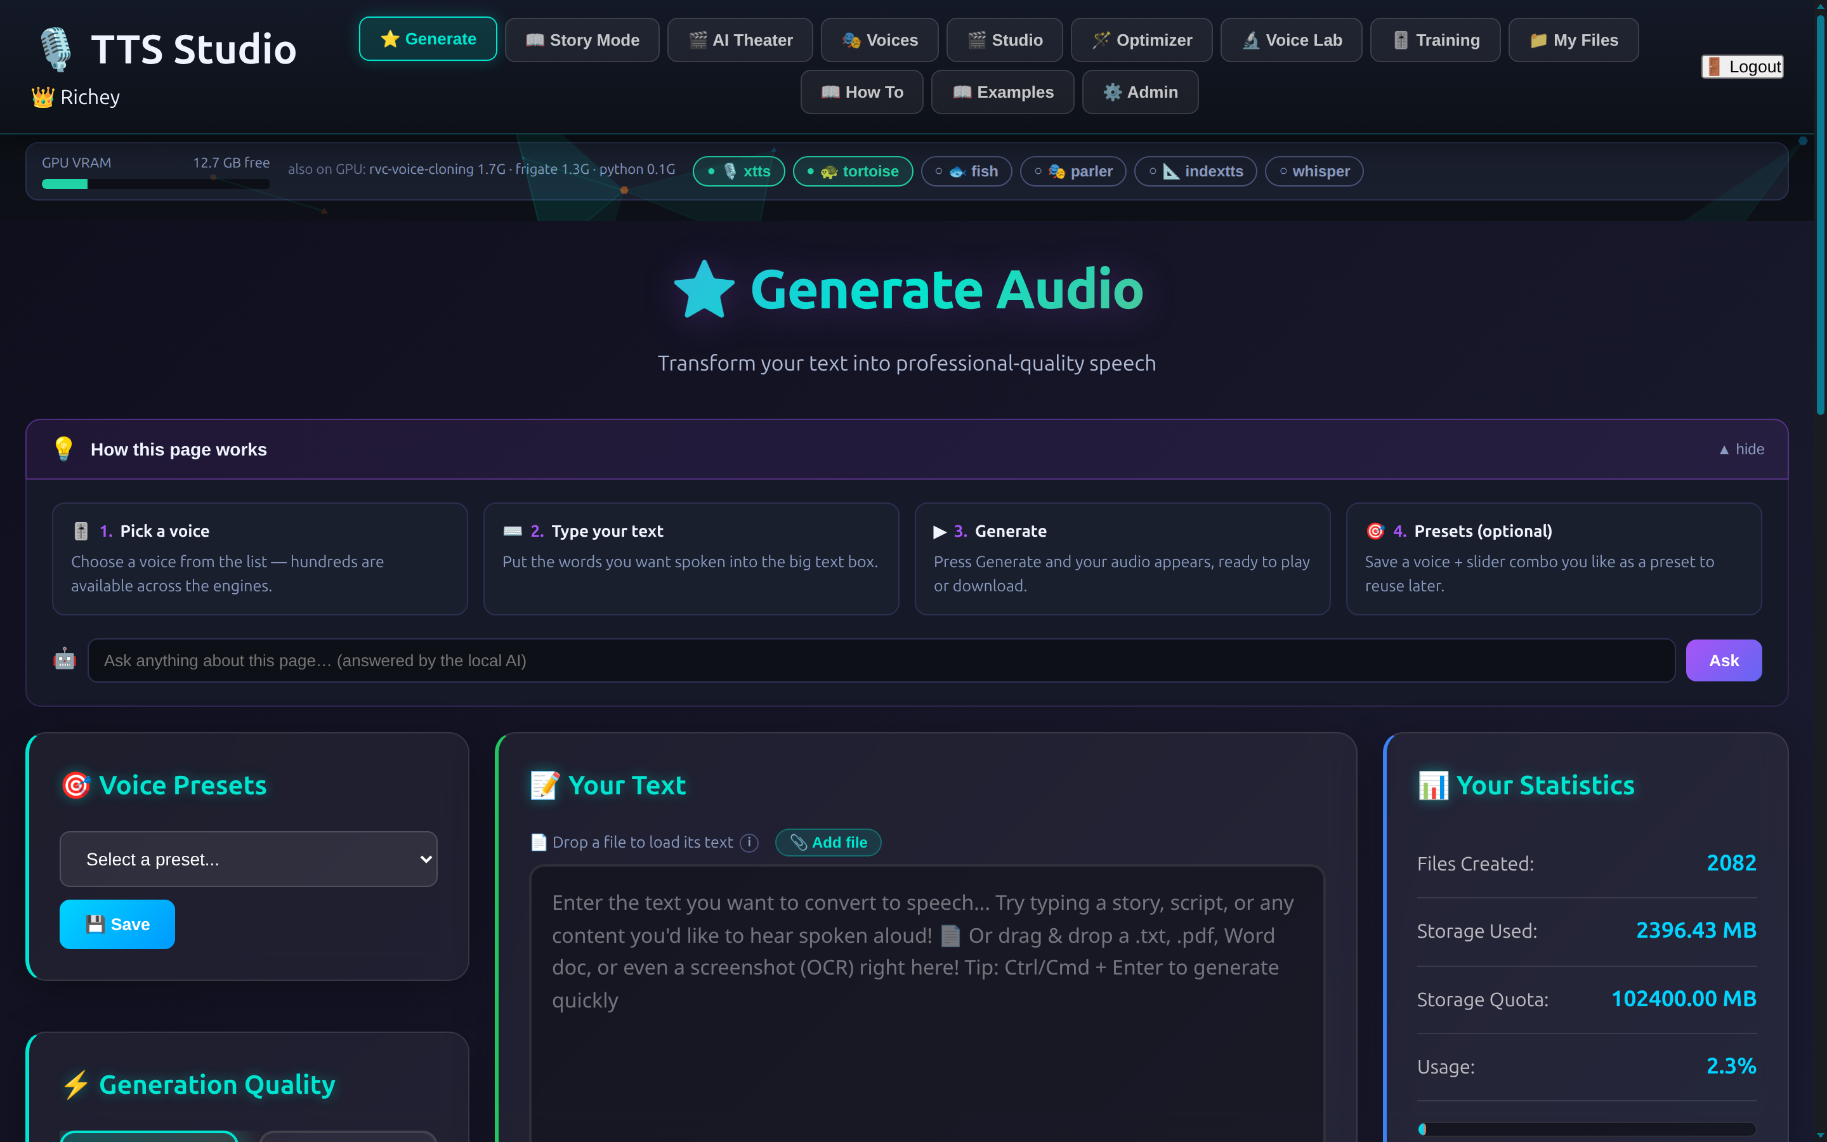Viewport: 1827px width, 1142px height.
Task: Toggle the fish engine pill
Action: [966, 171]
